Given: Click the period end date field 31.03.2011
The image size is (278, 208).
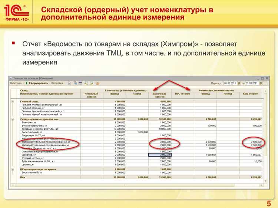Looking at the screenshot, I should point(252,83).
